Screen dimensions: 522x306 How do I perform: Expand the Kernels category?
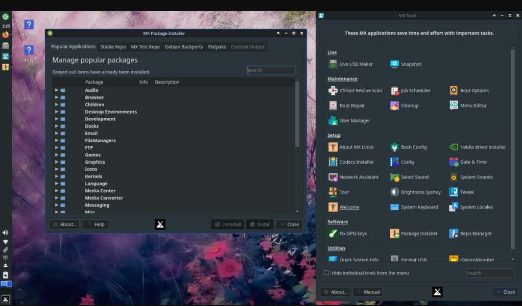56,176
